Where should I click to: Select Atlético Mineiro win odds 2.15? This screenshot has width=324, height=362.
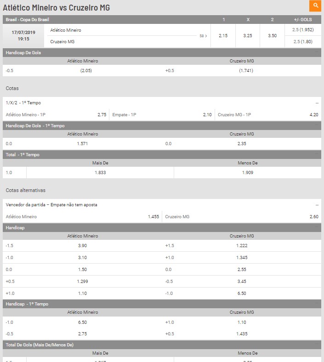coord(223,36)
